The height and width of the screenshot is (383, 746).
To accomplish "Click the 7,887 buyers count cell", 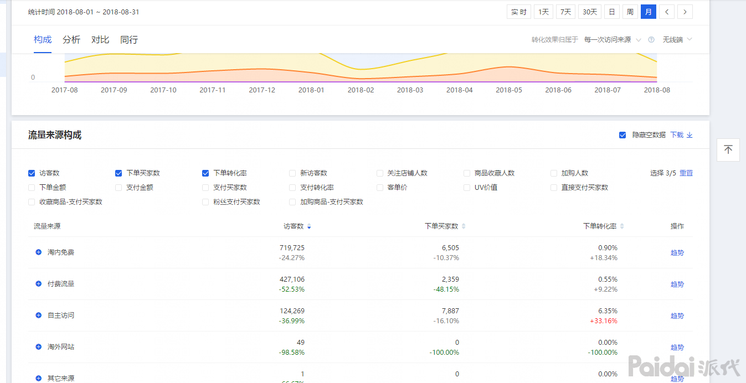I will pos(450,311).
